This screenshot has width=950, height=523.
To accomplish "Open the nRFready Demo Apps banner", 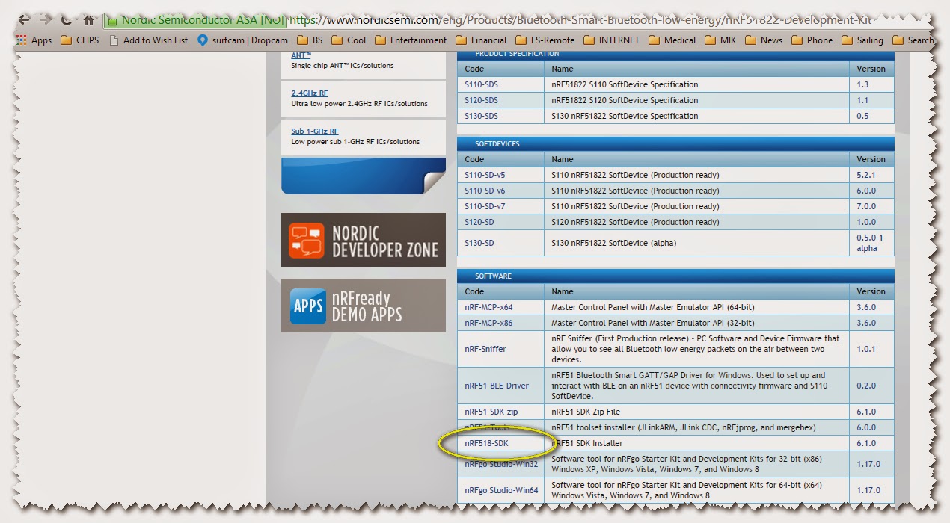I will point(364,306).
